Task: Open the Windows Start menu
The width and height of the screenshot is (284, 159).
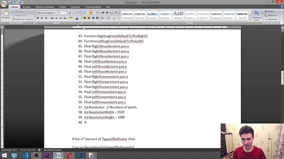Action: click(x=4, y=155)
